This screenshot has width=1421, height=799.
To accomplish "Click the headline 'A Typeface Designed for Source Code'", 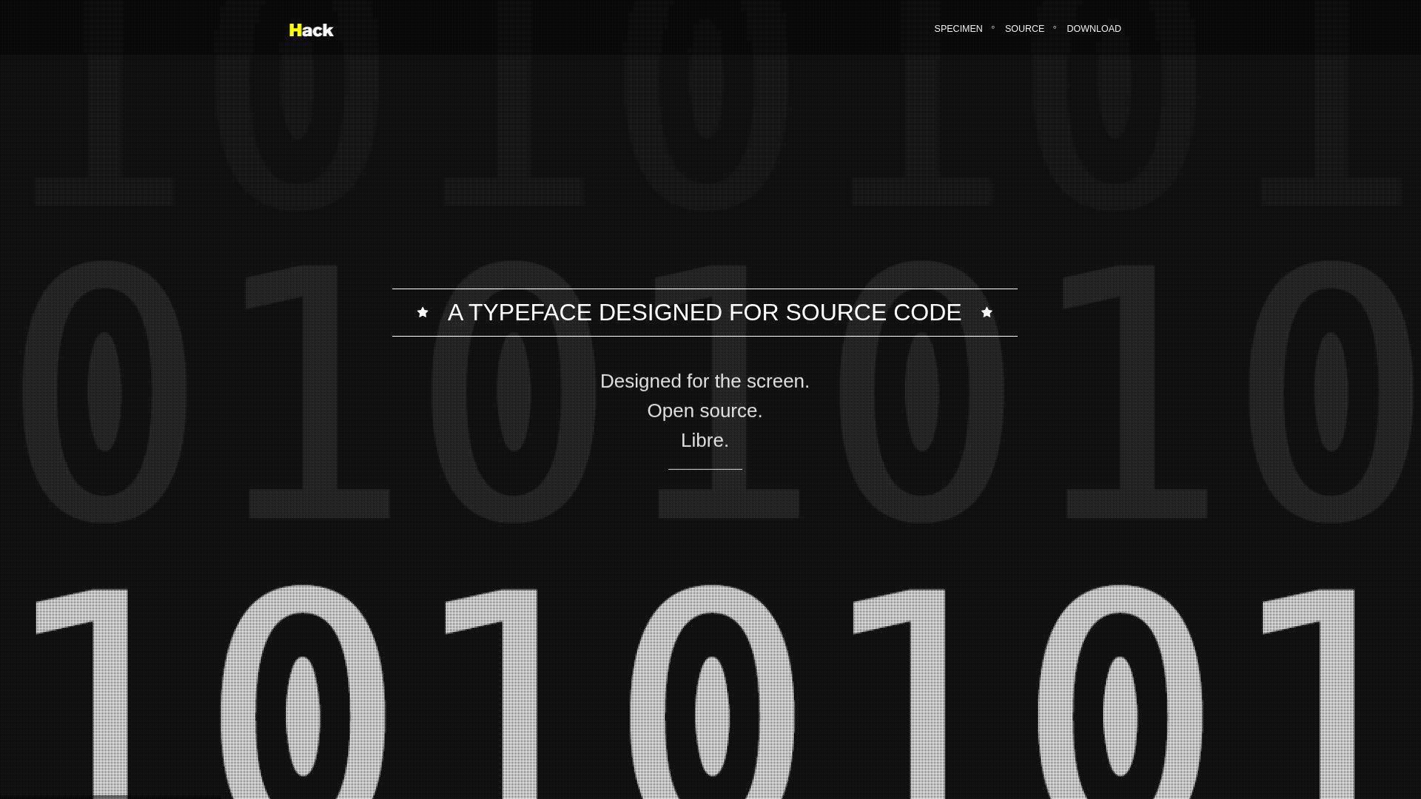I will pos(704,312).
